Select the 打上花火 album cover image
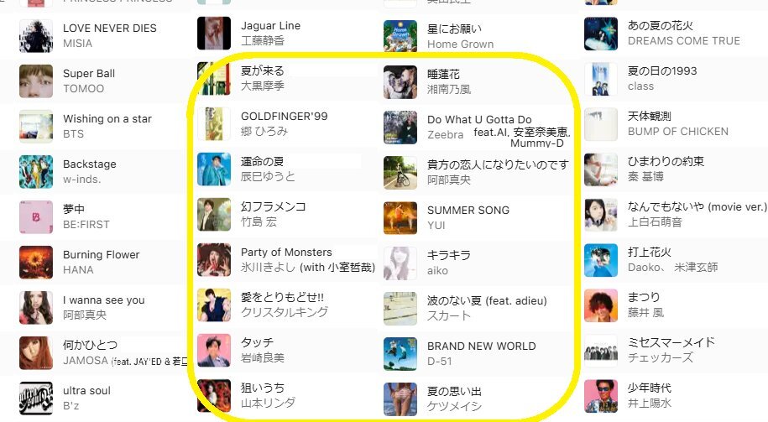 pyautogui.click(x=601, y=260)
